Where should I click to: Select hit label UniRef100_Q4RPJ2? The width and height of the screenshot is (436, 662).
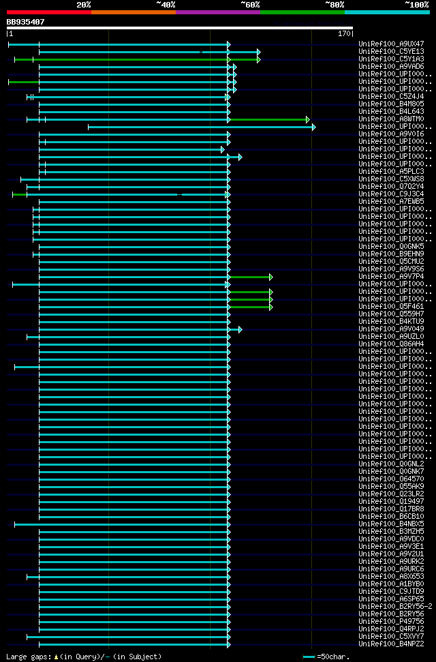(391, 629)
